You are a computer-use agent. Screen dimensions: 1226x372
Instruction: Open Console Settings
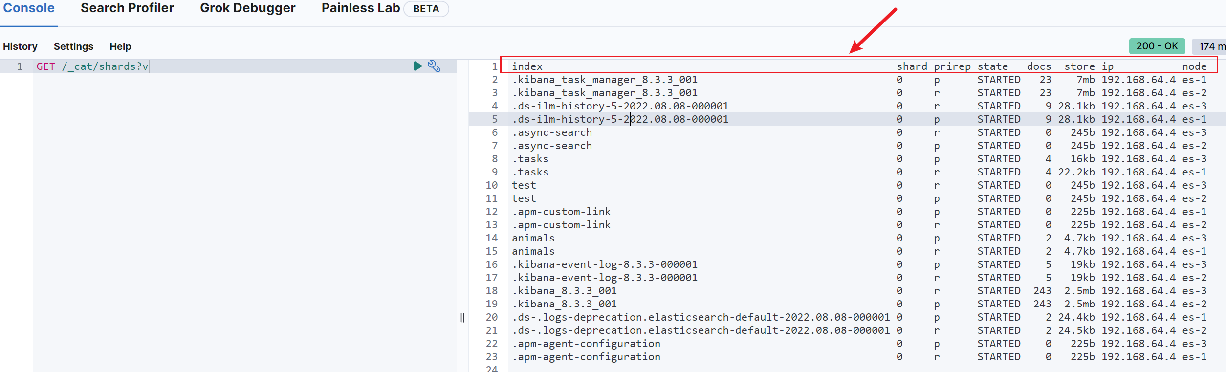coord(73,46)
